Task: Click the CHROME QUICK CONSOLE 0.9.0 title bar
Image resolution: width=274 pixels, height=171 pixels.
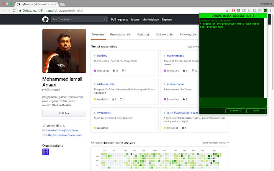Action: click(x=233, y=16)
